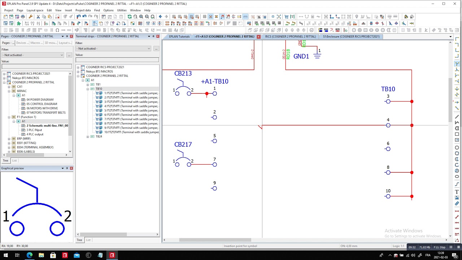Screen dimensions: 462x260
Task: Toggle the red Object snap magnet icon
Action: (x=222, y=17)
